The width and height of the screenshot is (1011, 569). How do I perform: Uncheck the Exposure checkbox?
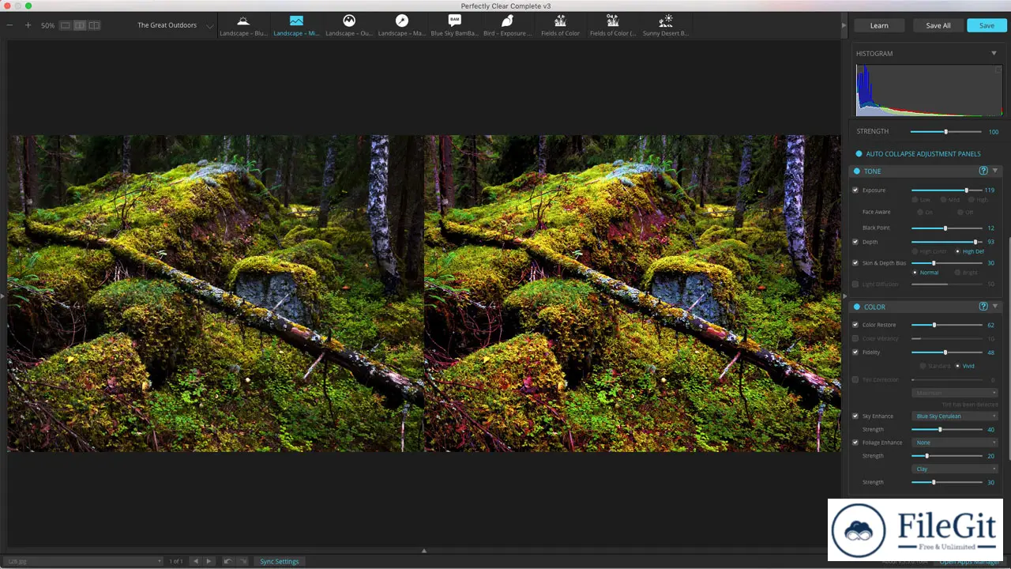pos(855,190)
